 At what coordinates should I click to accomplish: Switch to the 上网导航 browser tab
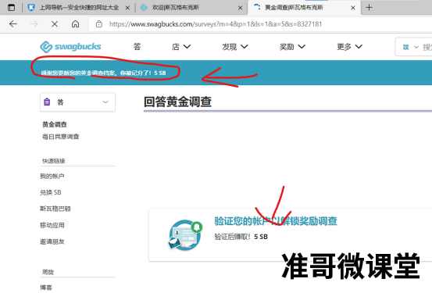point(79,8)
